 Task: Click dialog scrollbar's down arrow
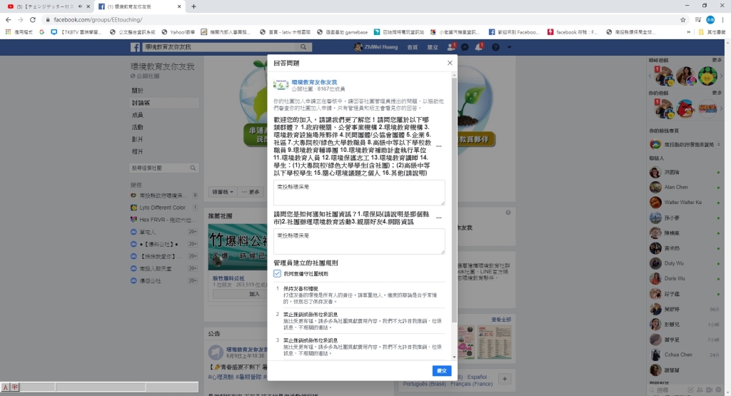(454, 357)
